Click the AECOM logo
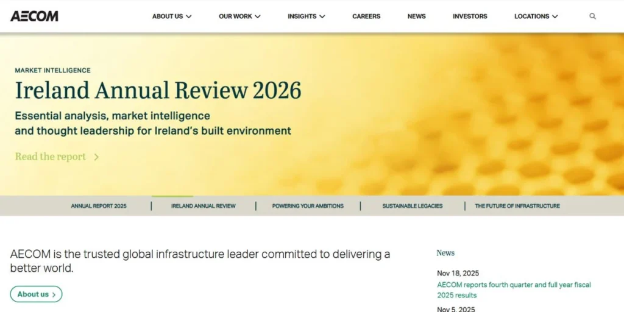The height and width of the screenshot is (312, 624). click(34, 16)
